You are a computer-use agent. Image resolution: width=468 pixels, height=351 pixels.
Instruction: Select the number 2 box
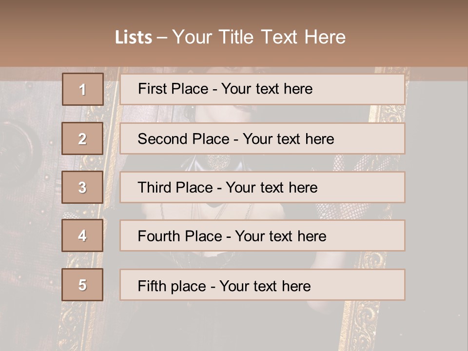click(x=82, y=138)
